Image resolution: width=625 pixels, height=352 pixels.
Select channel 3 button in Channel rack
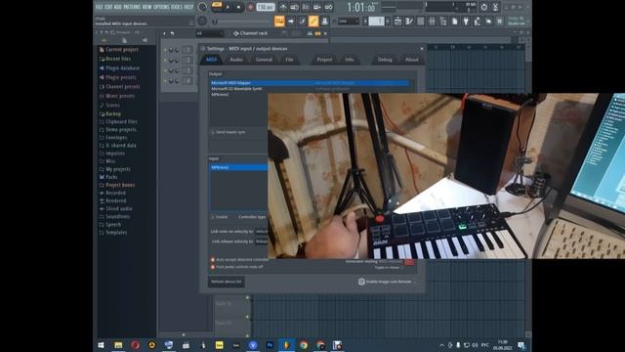(x=187, y=70)
